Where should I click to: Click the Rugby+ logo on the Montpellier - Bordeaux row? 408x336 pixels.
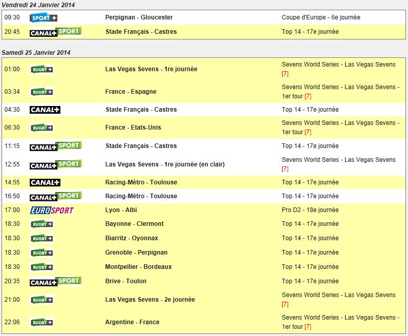[x=42, y=267]
